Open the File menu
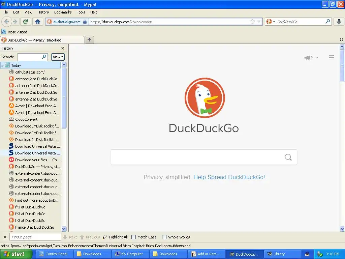The image size is (345, 259). 5,12
